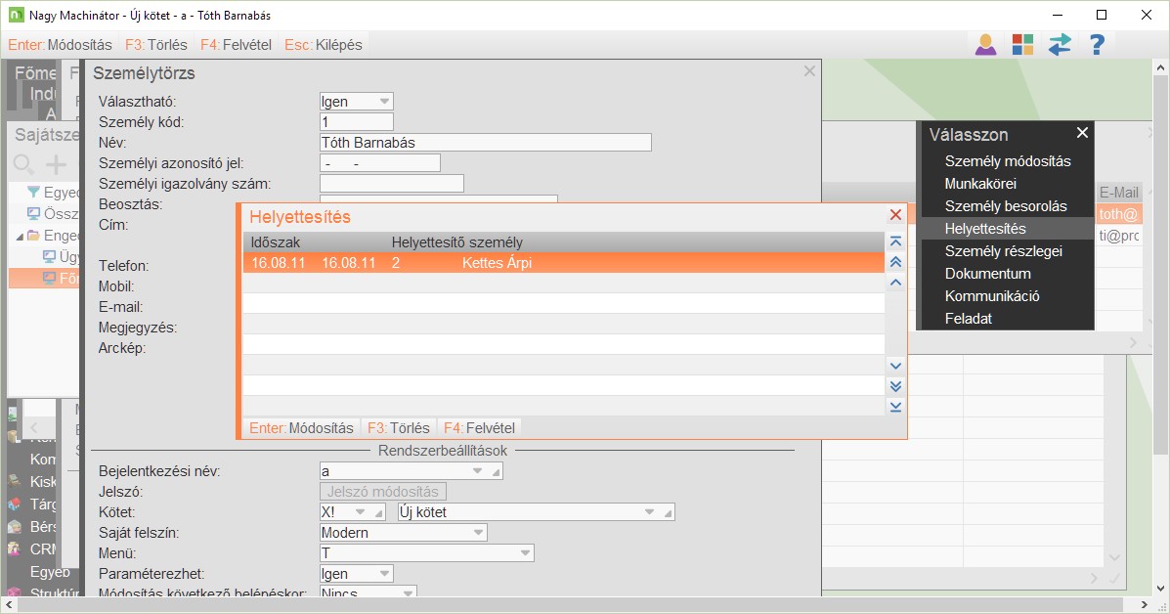Close the Válasszon menu panel

(x=1082, y=133)
